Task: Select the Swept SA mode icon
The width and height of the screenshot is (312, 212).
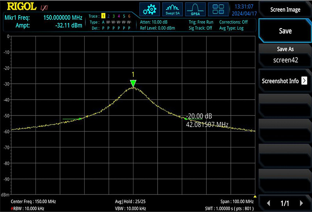Action: tap(172, 9)
